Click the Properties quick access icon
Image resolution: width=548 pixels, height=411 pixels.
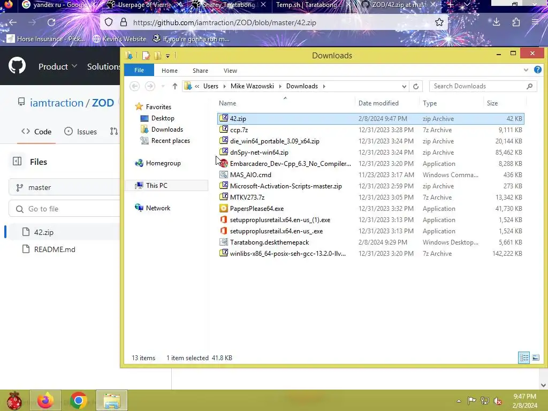(x=146, y=56)
